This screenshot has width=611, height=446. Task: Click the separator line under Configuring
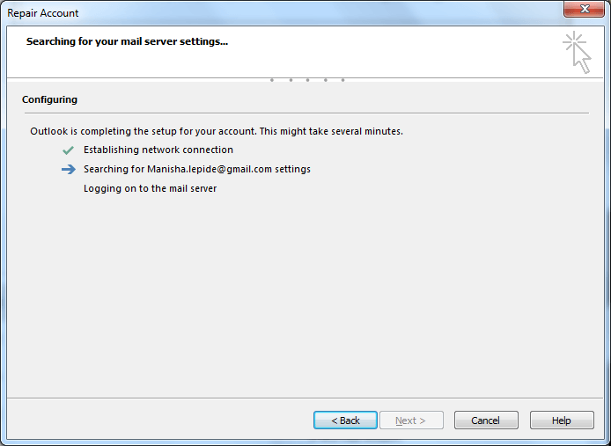[x=306, y=113]
